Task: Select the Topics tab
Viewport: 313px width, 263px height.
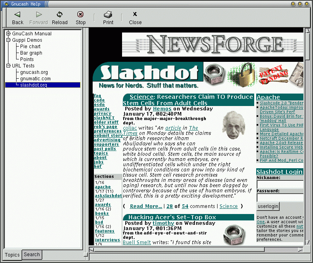Action: [x=12, y=255]
